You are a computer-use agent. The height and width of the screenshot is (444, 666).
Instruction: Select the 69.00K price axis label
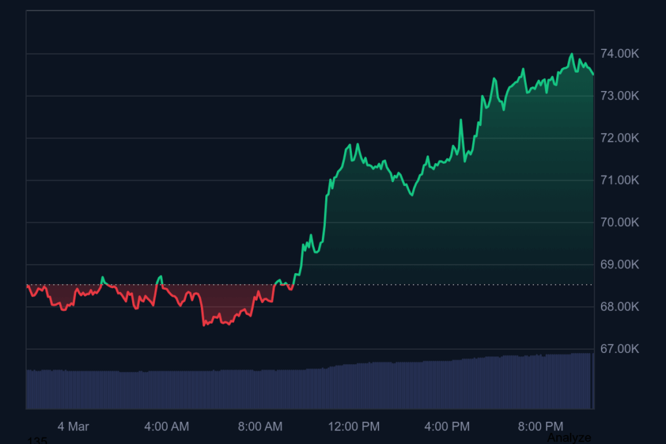(x=619, y=265)
